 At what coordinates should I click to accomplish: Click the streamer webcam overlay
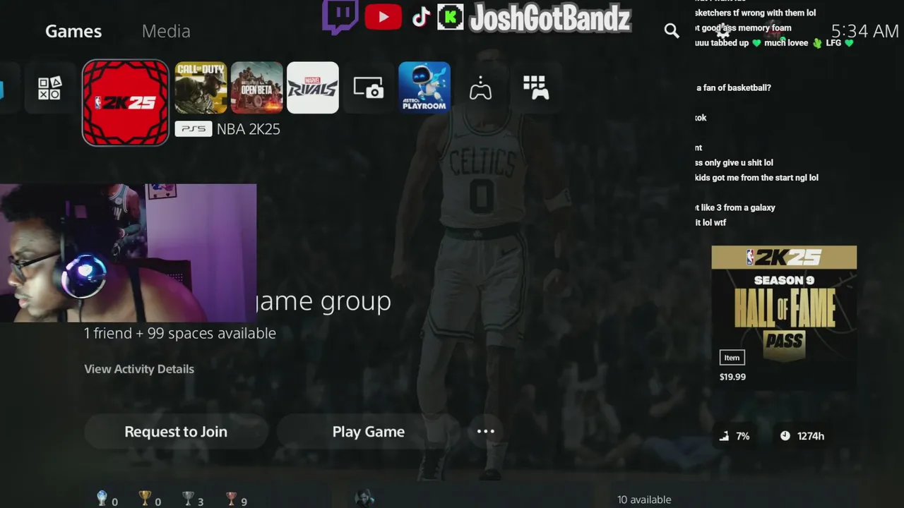pyautogui.click(x=128, y=253)
